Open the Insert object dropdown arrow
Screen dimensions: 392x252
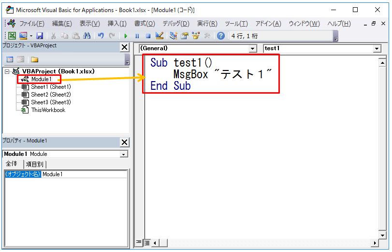(31, 36)
